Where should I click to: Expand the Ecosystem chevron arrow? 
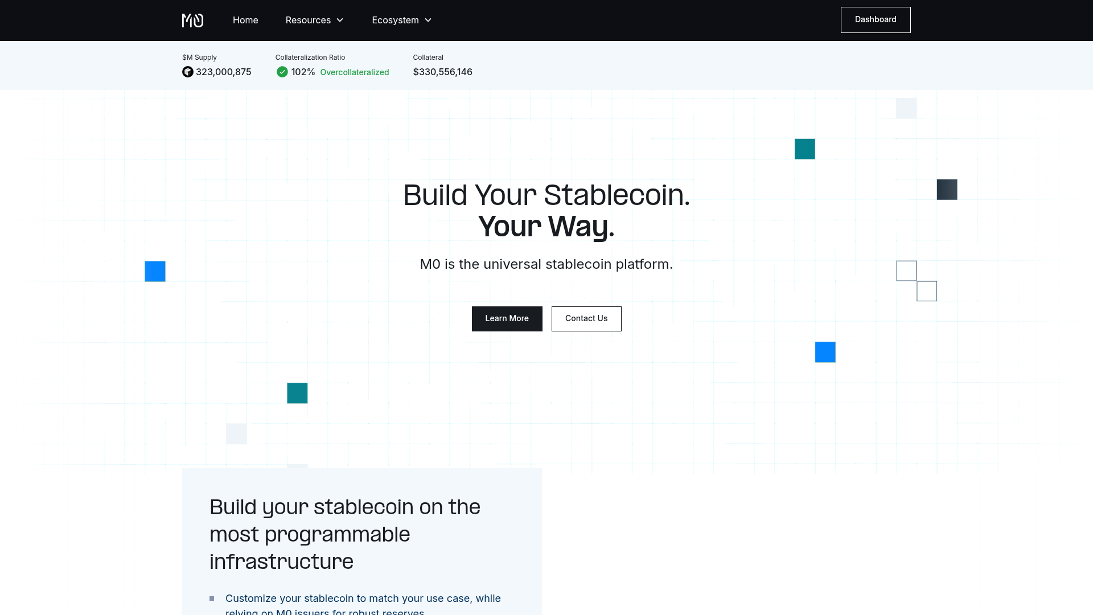tap(428, 20)
